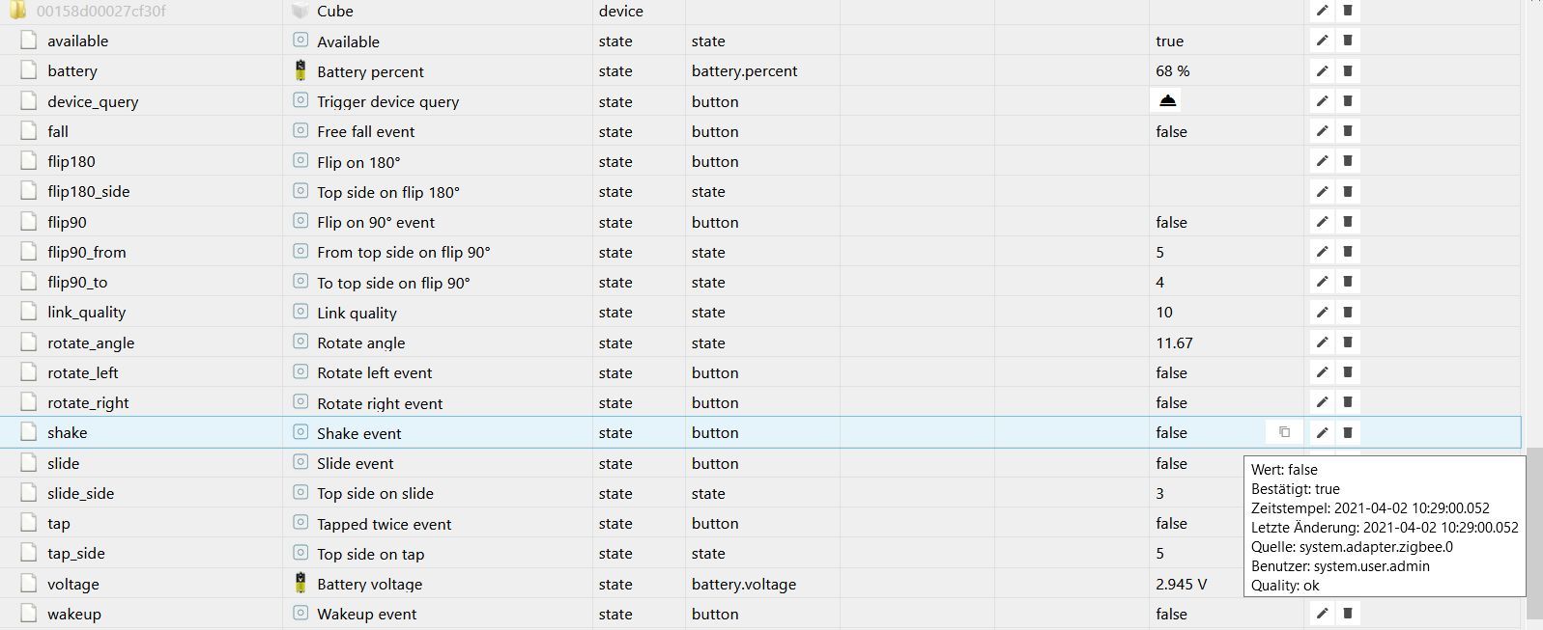Edit the device_query state

[1322, 101]
